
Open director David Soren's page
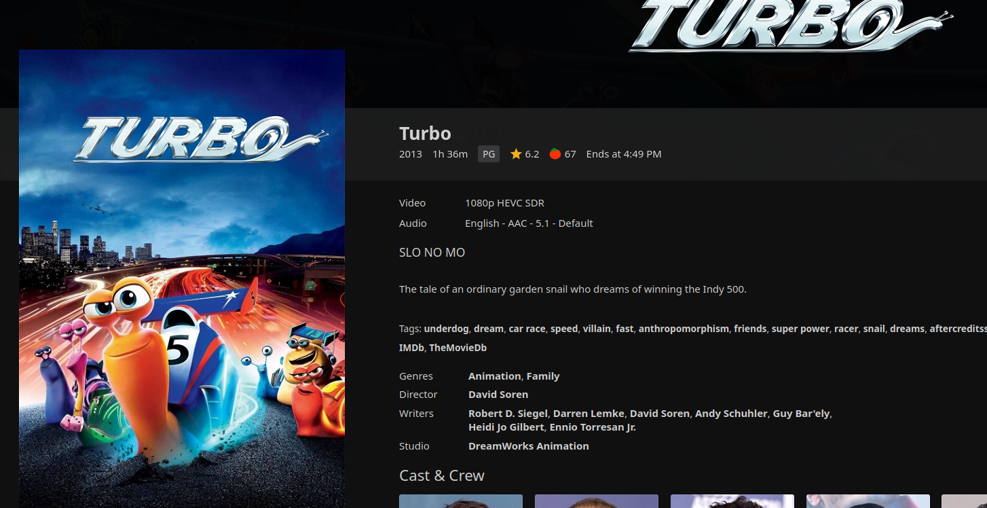pyautogui.click(x=498, y=395)
